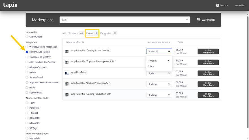Image resolution: width=249 pixels, height=140 pixels.
Task: Add Nesting Production Set to Warenkorb
Action: click(208, 95)
